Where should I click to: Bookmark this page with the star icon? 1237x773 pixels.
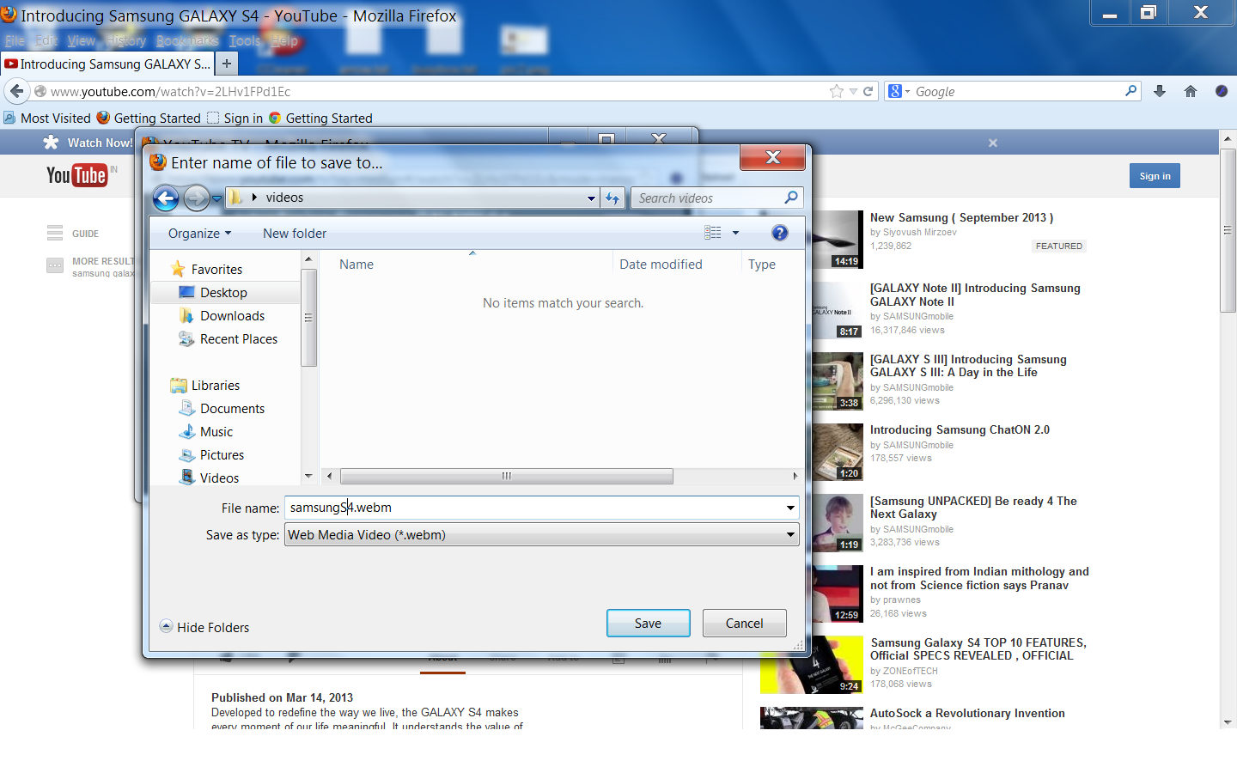(x=837, y=91)
